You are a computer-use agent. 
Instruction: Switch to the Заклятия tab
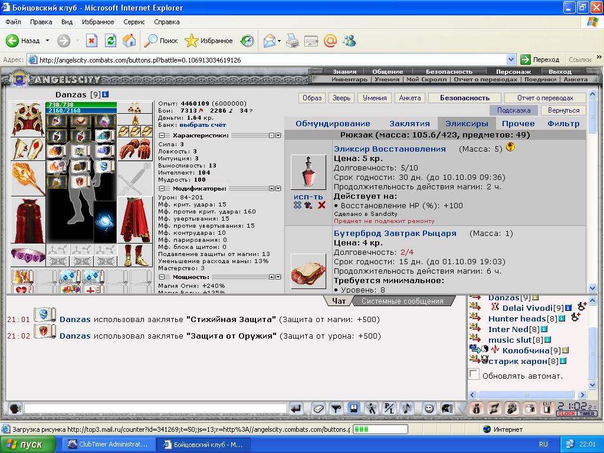[409, 124]
